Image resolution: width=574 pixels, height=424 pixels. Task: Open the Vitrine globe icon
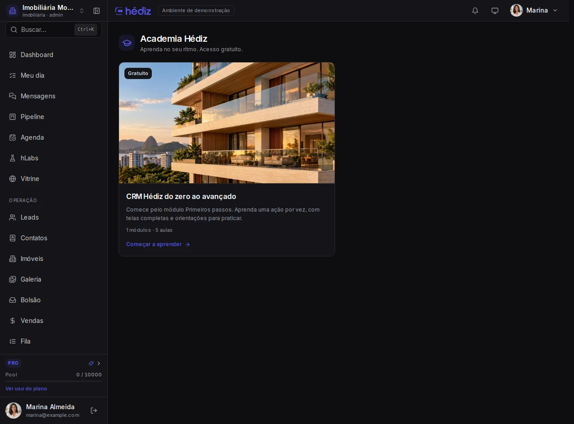(13, 179)
